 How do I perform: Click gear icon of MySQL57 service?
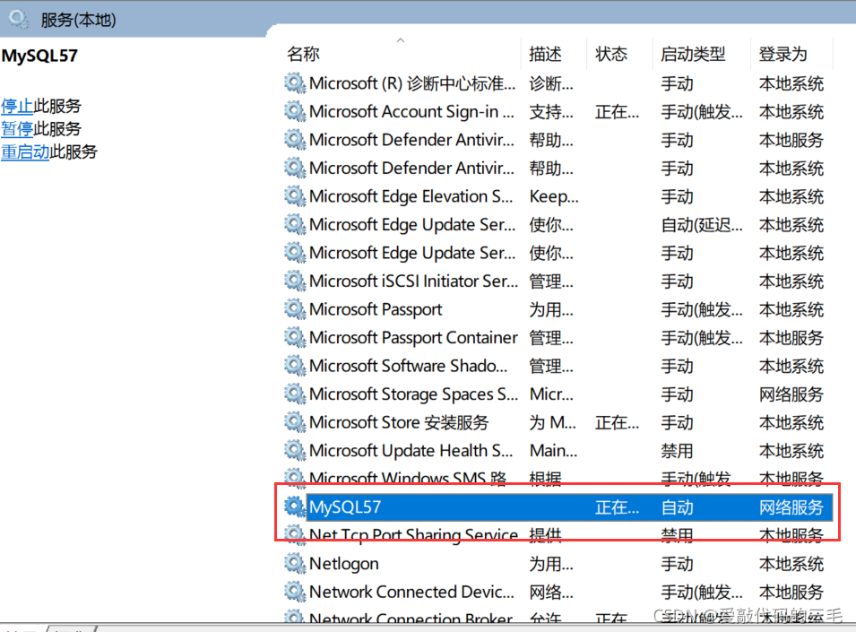pos(295,507)
